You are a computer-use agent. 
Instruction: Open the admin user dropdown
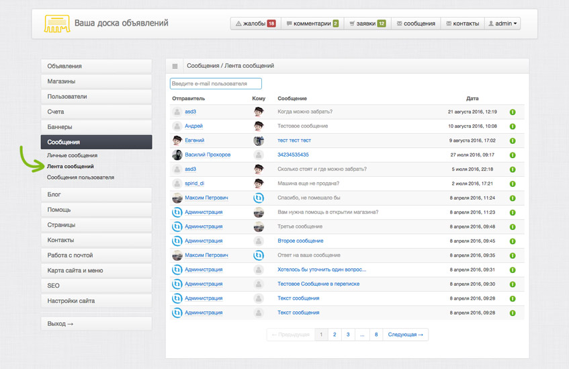click(x=502, y=24)
